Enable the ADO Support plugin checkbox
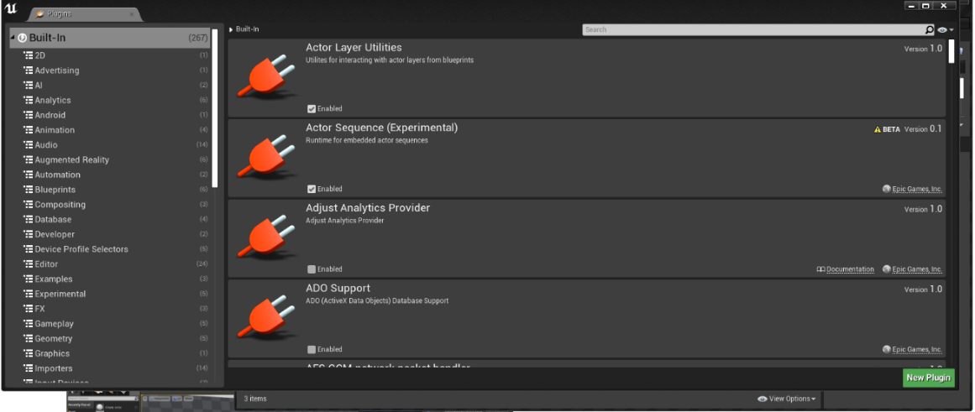Viewport: 975px width, 412px height. click(x=312, y=350)
